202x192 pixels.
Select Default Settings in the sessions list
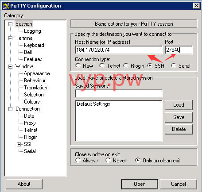point(93,104)
